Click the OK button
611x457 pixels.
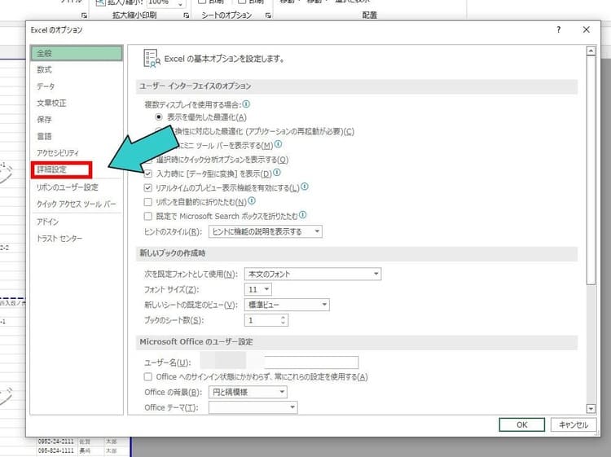[521, 424]
